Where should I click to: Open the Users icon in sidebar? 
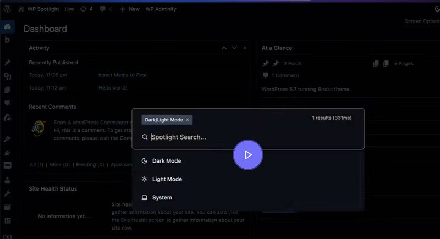8,180
